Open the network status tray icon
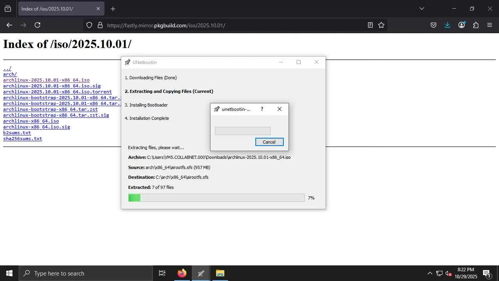This screenshot has height=281, width=499. [x=439, y=273]
